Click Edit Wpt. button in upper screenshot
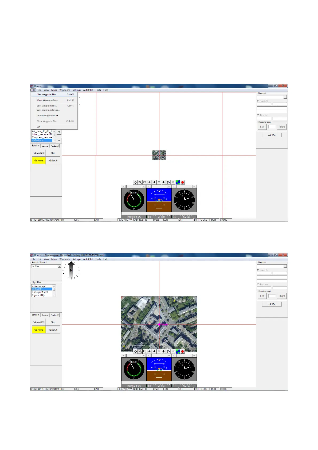 coord(272,135)
